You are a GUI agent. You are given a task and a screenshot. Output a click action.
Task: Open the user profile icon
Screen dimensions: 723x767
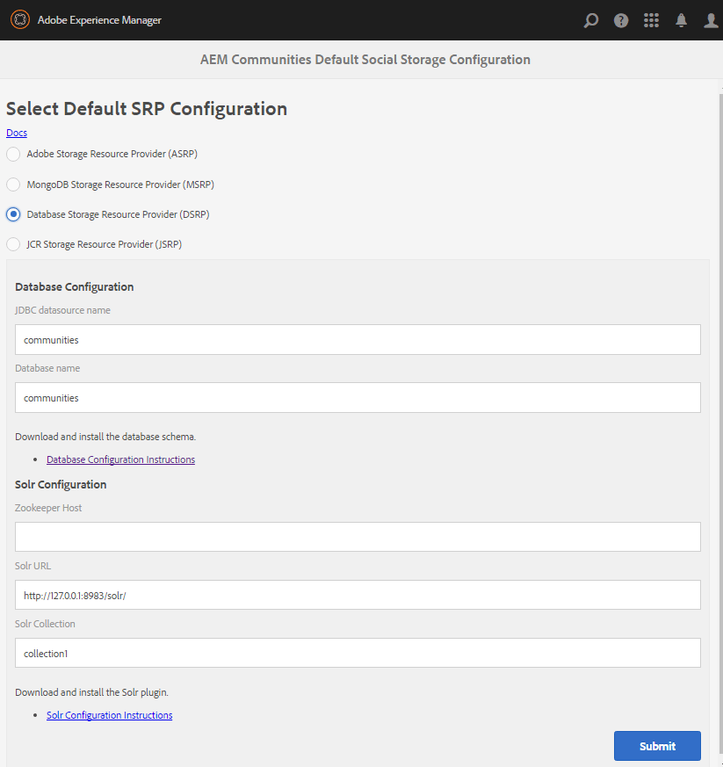711,20
